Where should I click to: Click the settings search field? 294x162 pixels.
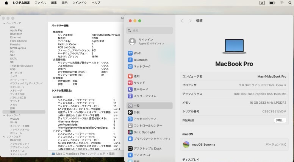[x=149, y=30]
